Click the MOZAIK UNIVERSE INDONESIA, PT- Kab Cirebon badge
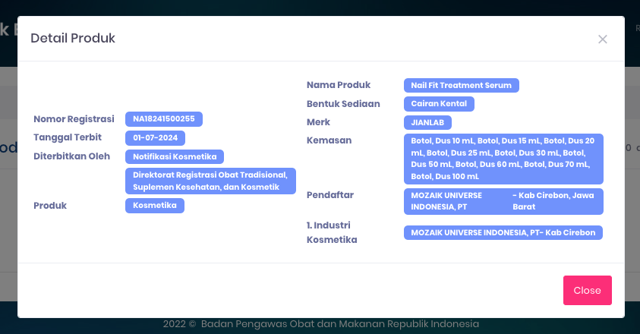 503,232
